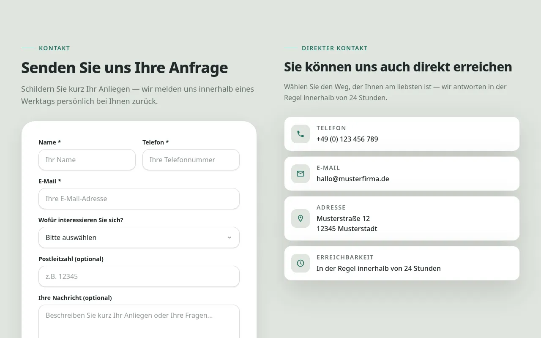Screen dimensions: 541x338
Task: Click 'In der Regel innerhalb von 24 Stunden' card text
Action: point(379,268)
